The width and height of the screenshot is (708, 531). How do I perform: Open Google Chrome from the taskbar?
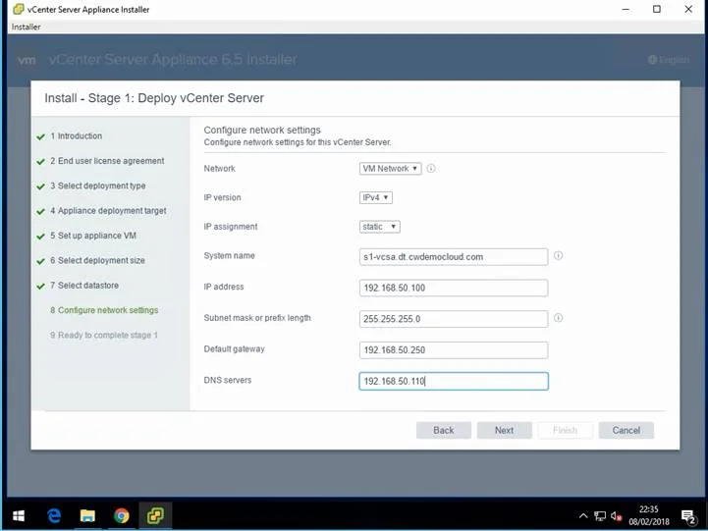121,515
